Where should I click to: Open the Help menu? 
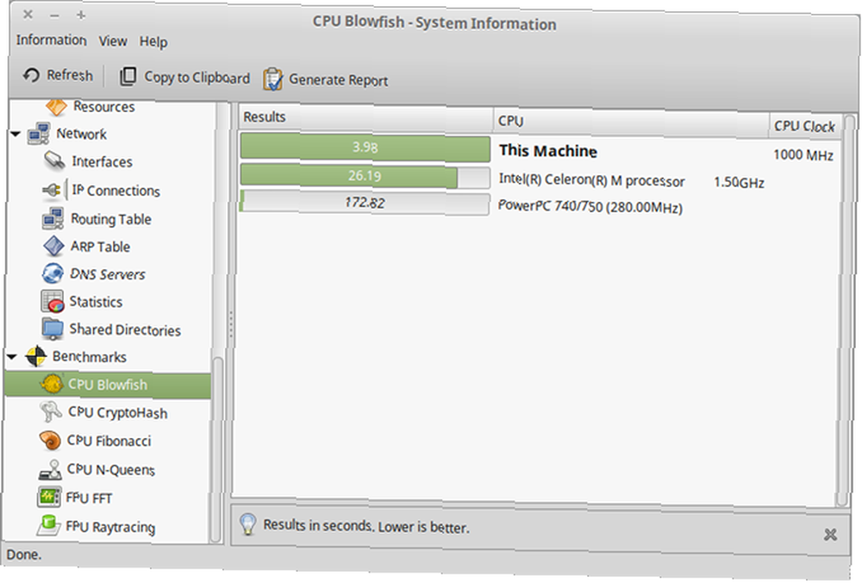pyautogui.click(x=153, y=41)
